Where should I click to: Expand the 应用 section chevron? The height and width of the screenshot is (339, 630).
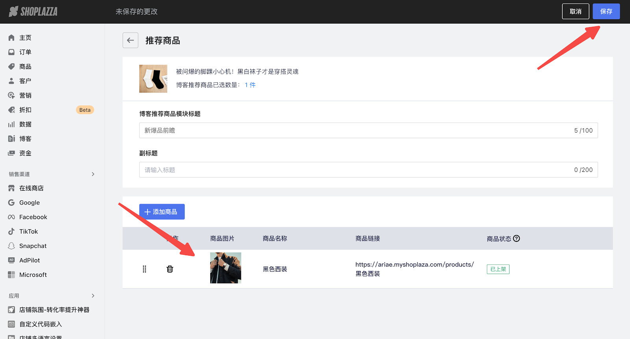click(x=93, y=296)
